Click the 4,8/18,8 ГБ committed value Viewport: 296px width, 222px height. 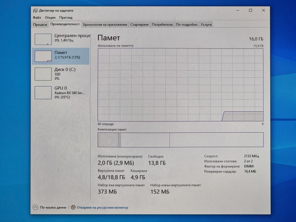(111, 177)
